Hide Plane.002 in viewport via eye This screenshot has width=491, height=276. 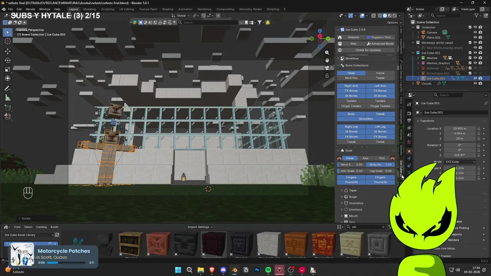click(475, 38)
